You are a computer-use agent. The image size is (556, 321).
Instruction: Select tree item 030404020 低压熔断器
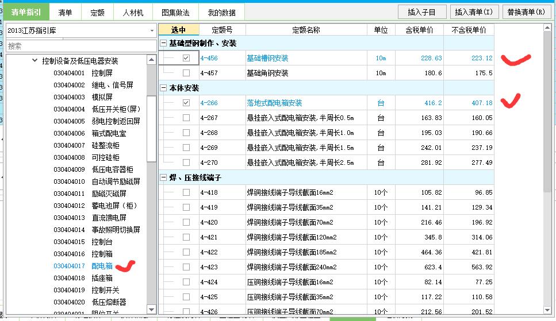pyautogui.click(x=90, y=302)
